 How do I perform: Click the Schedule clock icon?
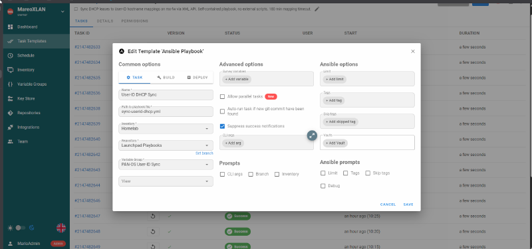pyautogui.click(x=10, y=55)
